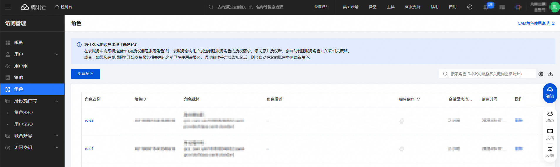
Task: Click the info icon in the notice banner
Action: click(x=79, y=45)
